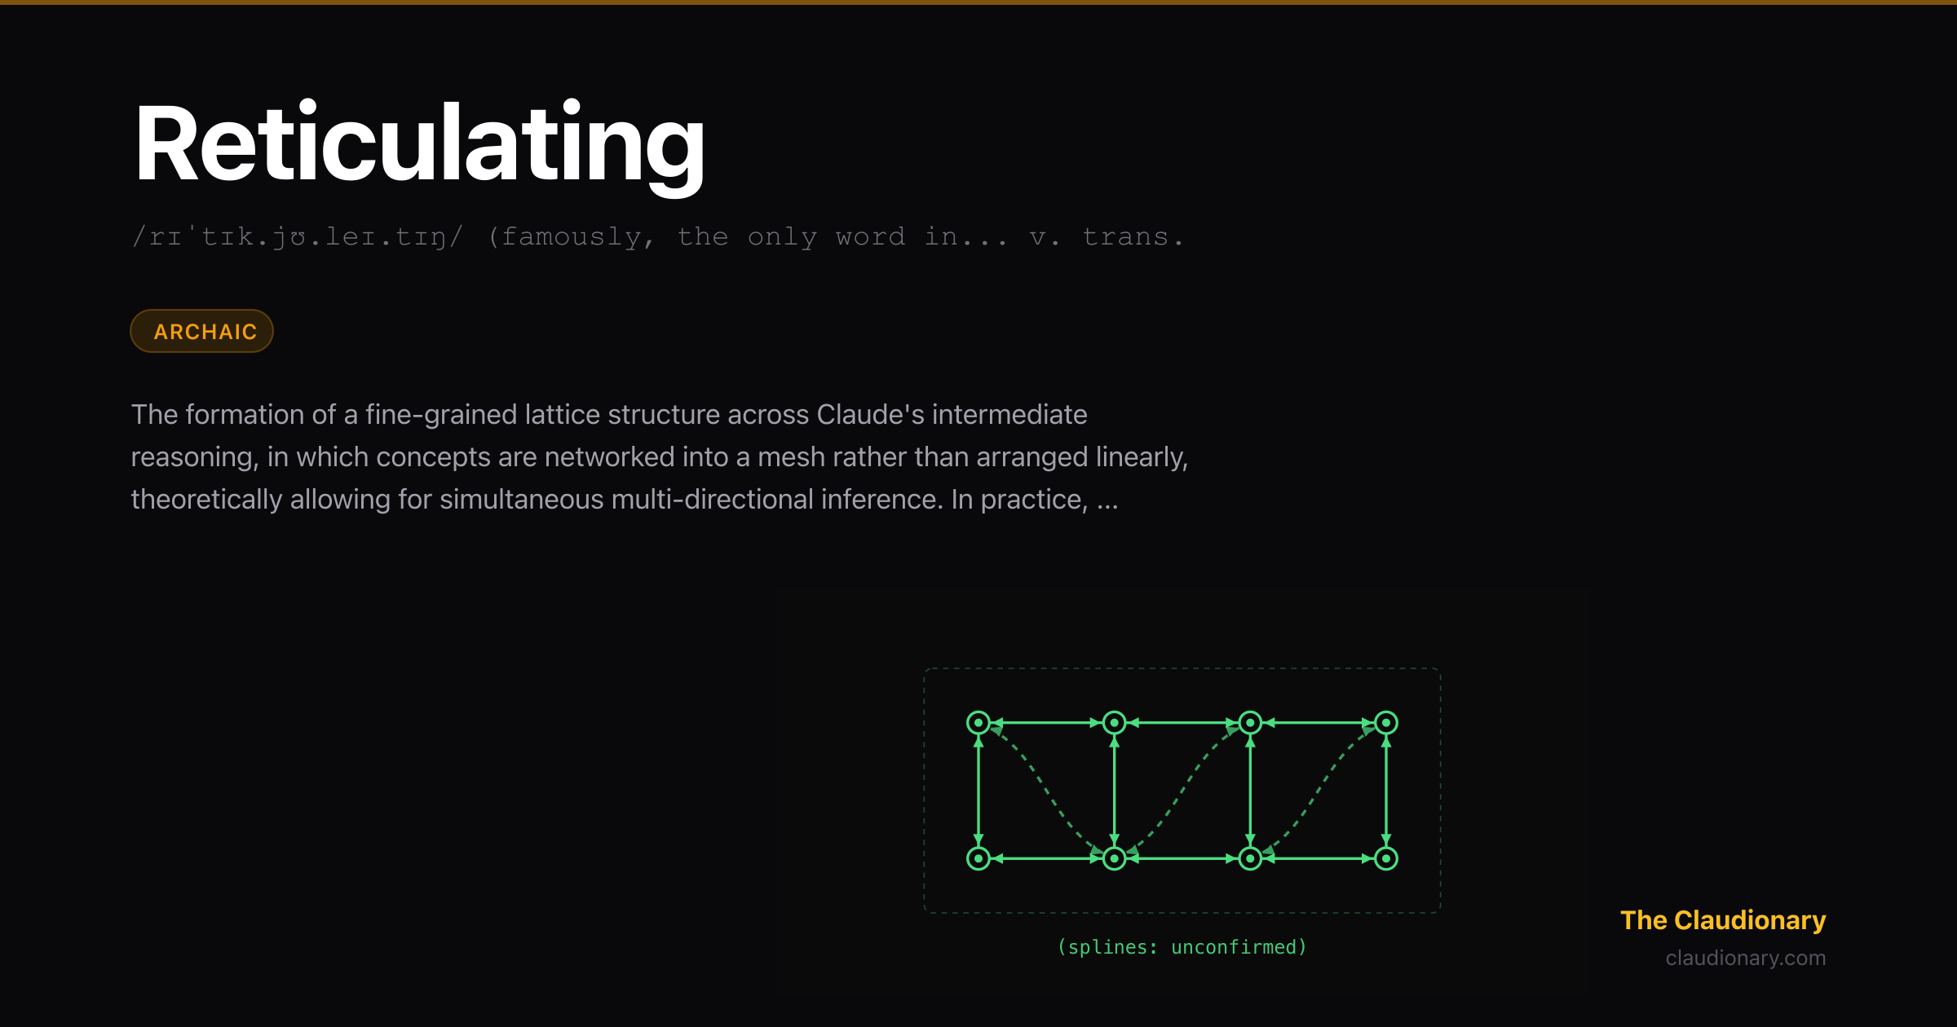Click the phonetic pronunciation line

[657, 236]
